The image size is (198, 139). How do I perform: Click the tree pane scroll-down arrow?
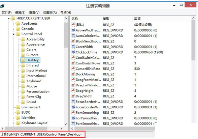66,124
